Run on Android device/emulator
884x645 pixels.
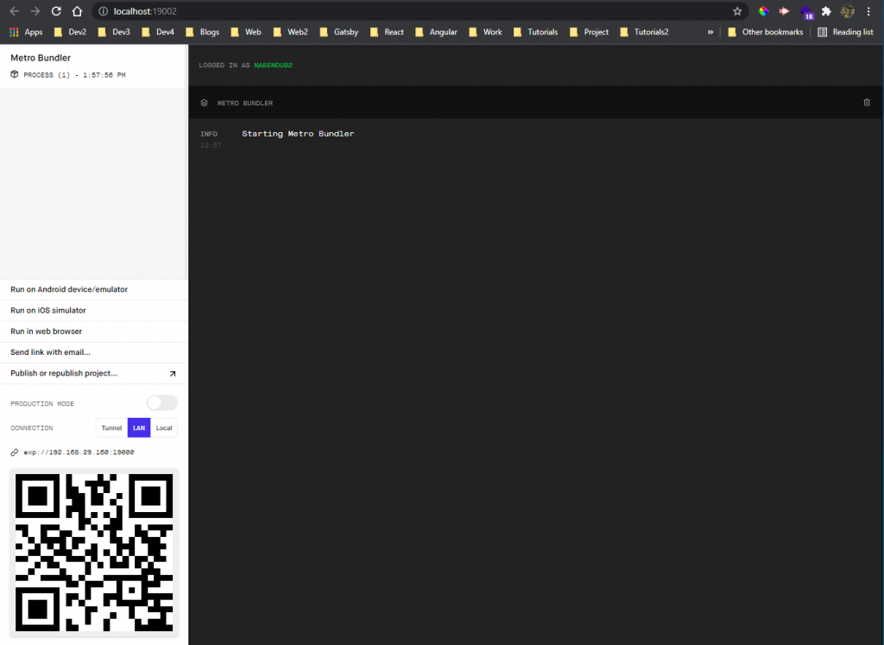93,289
